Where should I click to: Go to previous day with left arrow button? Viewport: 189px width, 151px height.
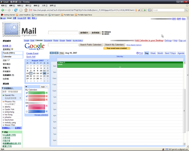point(52,53)
